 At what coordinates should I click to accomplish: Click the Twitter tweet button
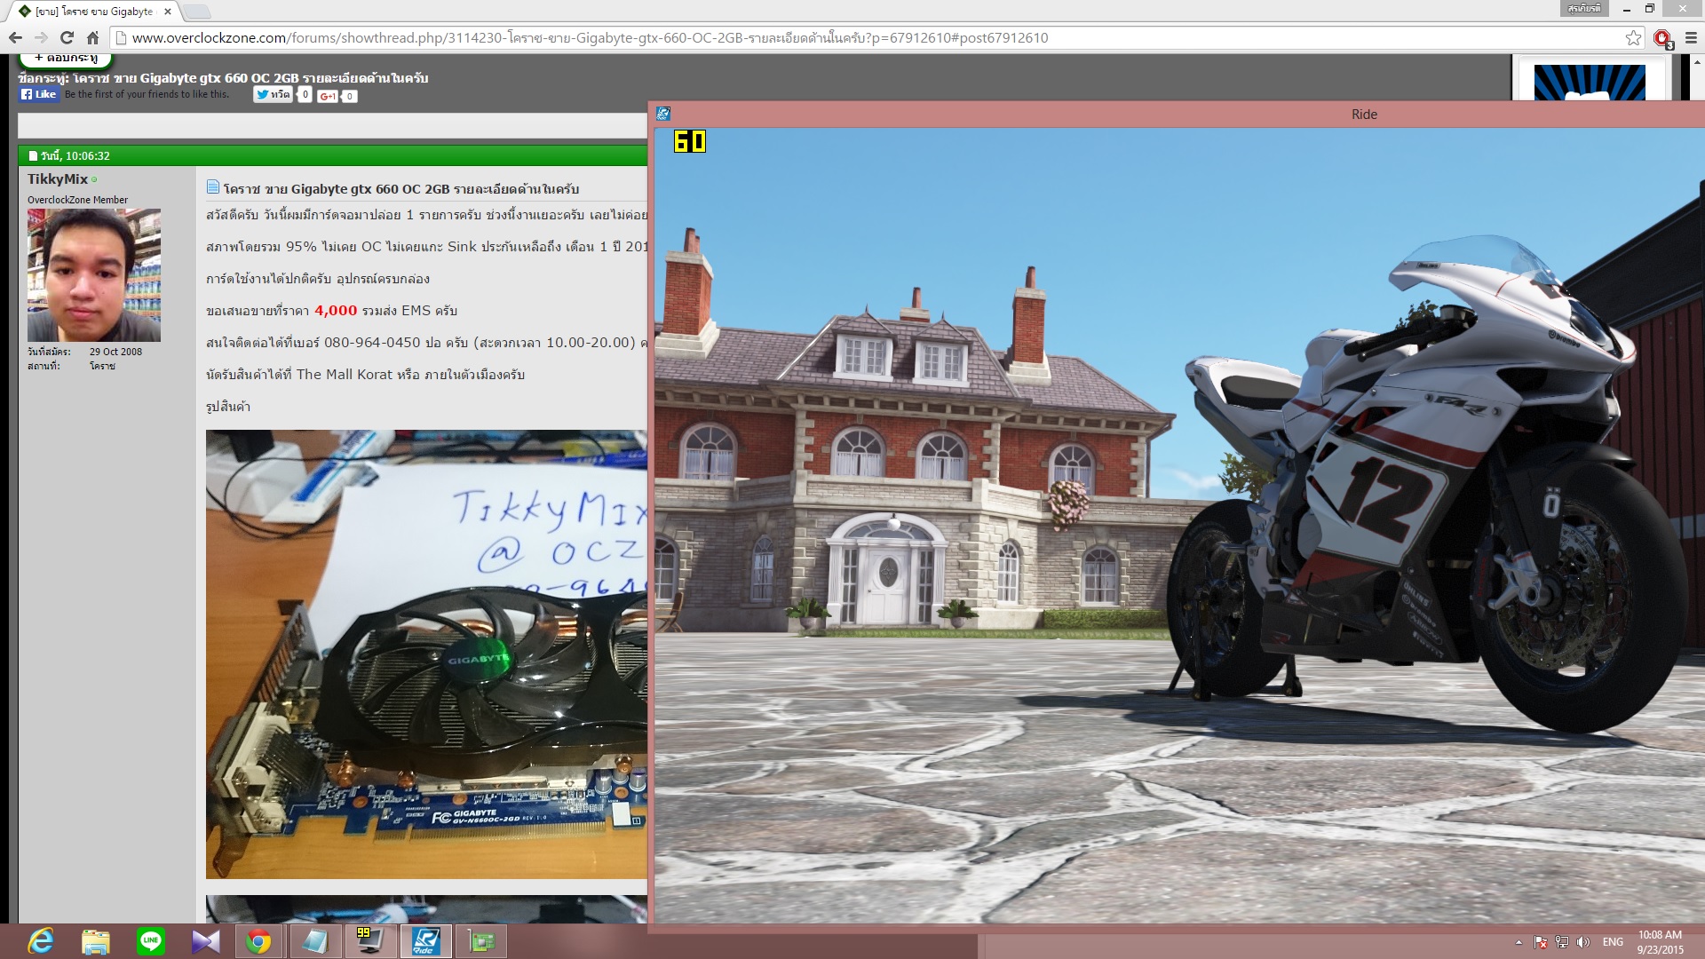274,94
